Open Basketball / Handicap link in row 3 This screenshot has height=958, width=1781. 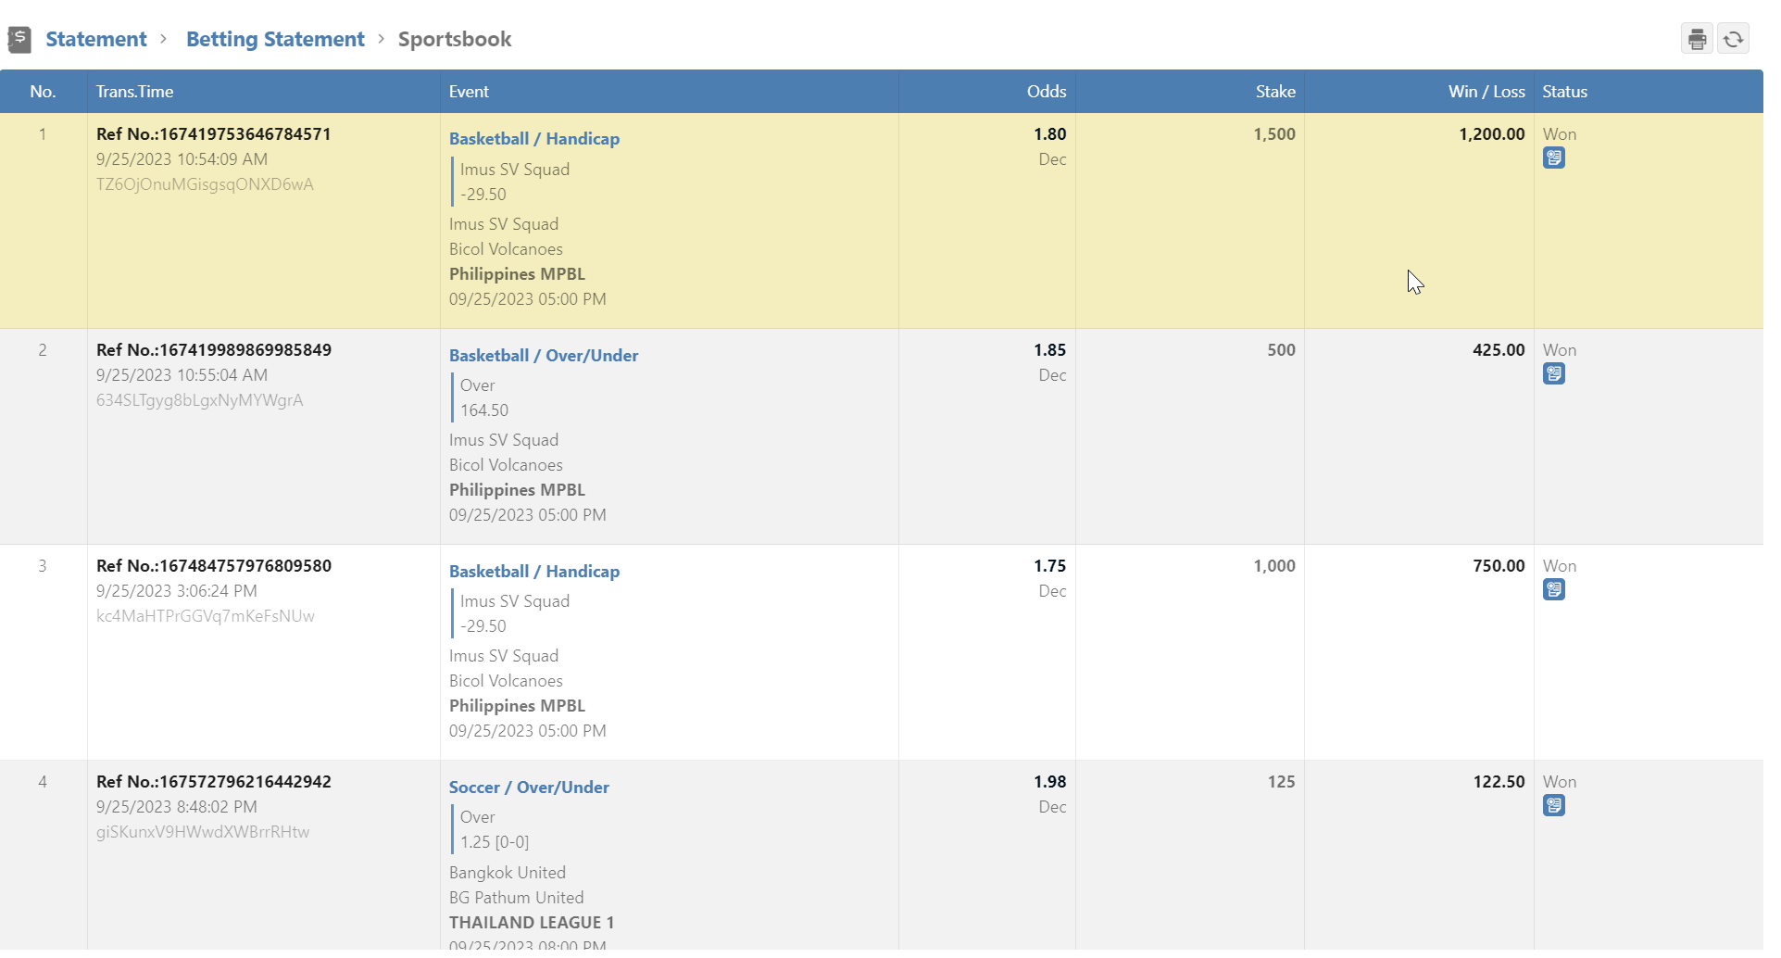534,572
